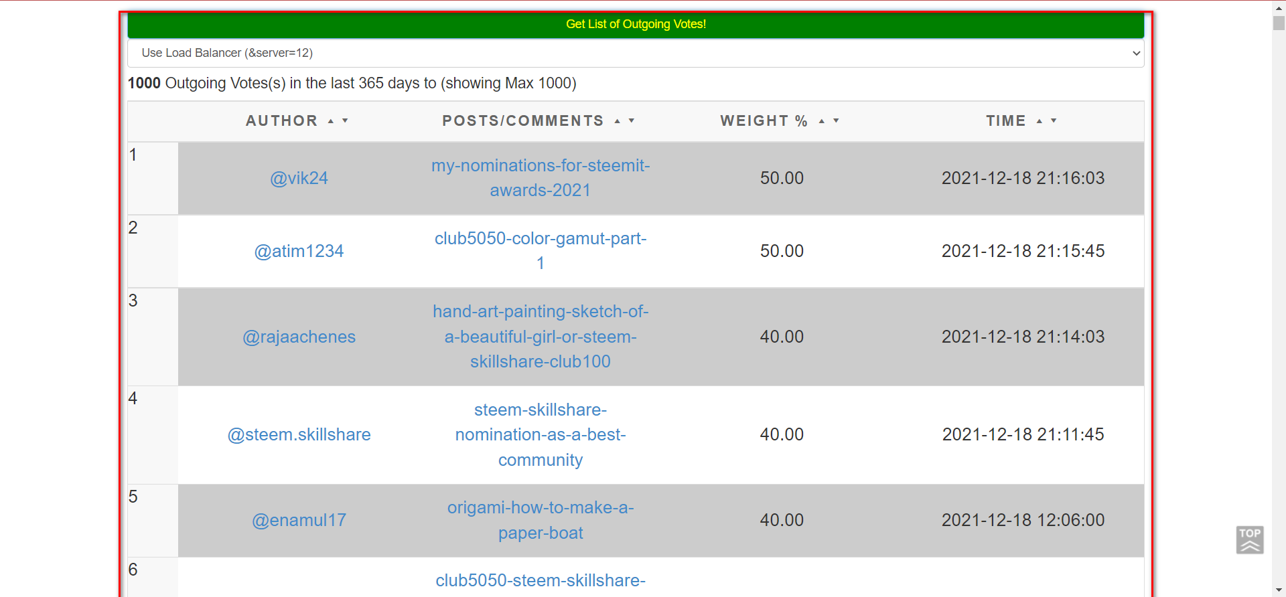This screenshot has width=1286, height=597.
Task: Open author link @atim1234
Action: (299, 251)
